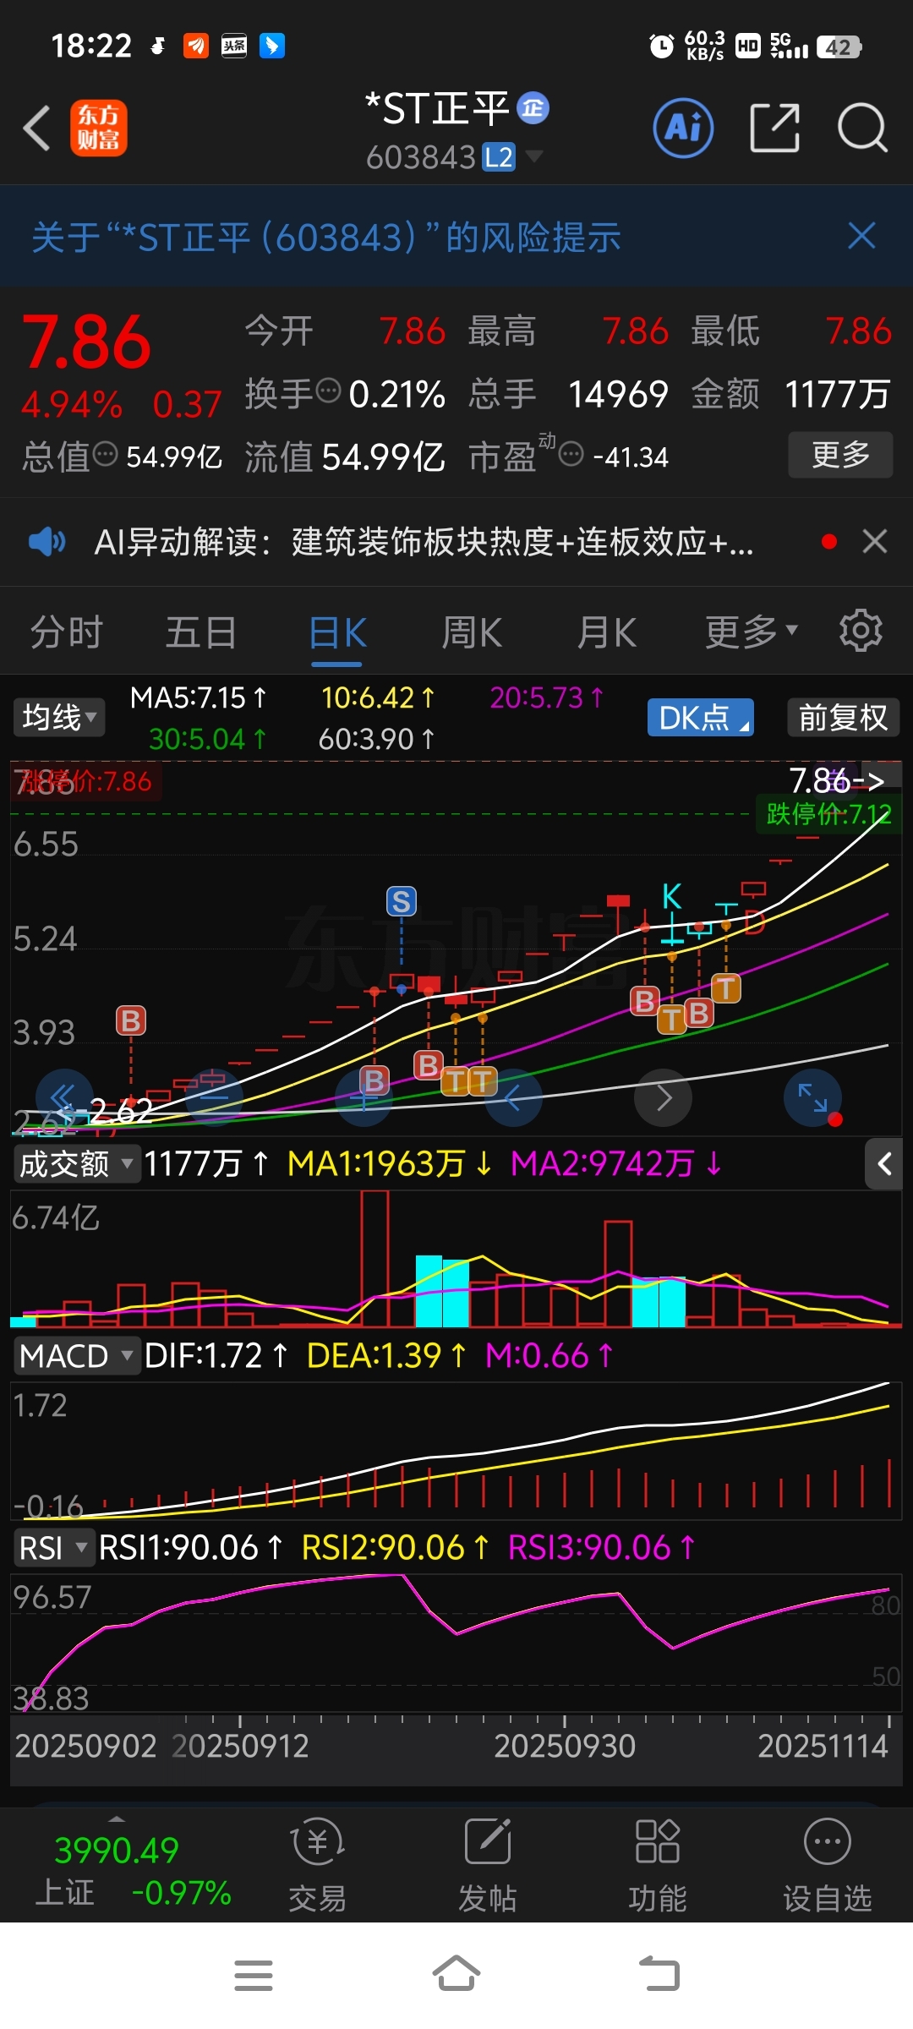Tap the leftmost red B marker
Screen dimensions: 913x2029
pyautogui.click(x=131, y=1020)
